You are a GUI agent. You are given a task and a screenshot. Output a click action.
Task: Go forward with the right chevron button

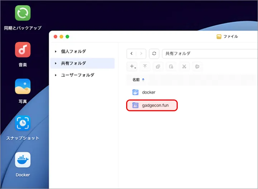(141, 53)
